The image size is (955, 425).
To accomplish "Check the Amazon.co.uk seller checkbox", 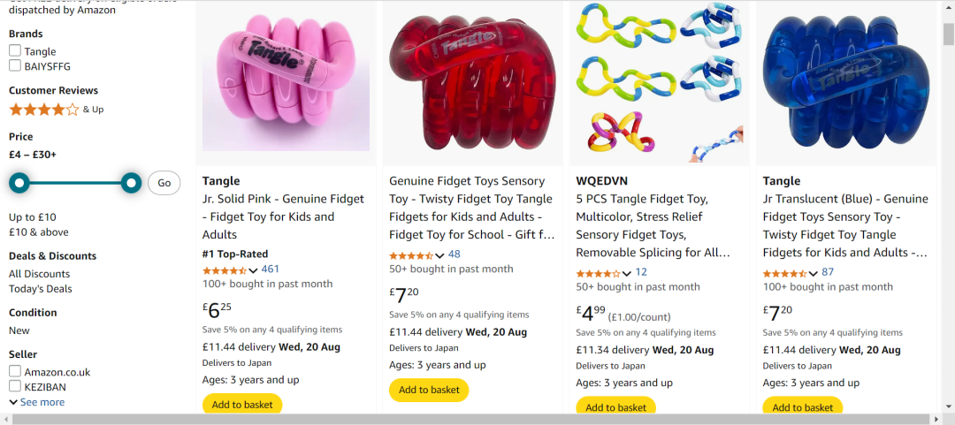I will (x=15, y=371).
